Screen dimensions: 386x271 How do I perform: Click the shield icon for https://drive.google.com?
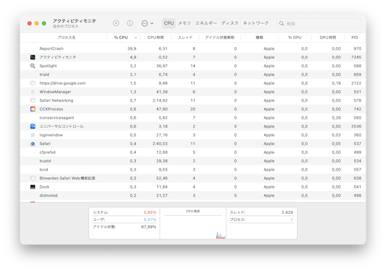(32, 83)
